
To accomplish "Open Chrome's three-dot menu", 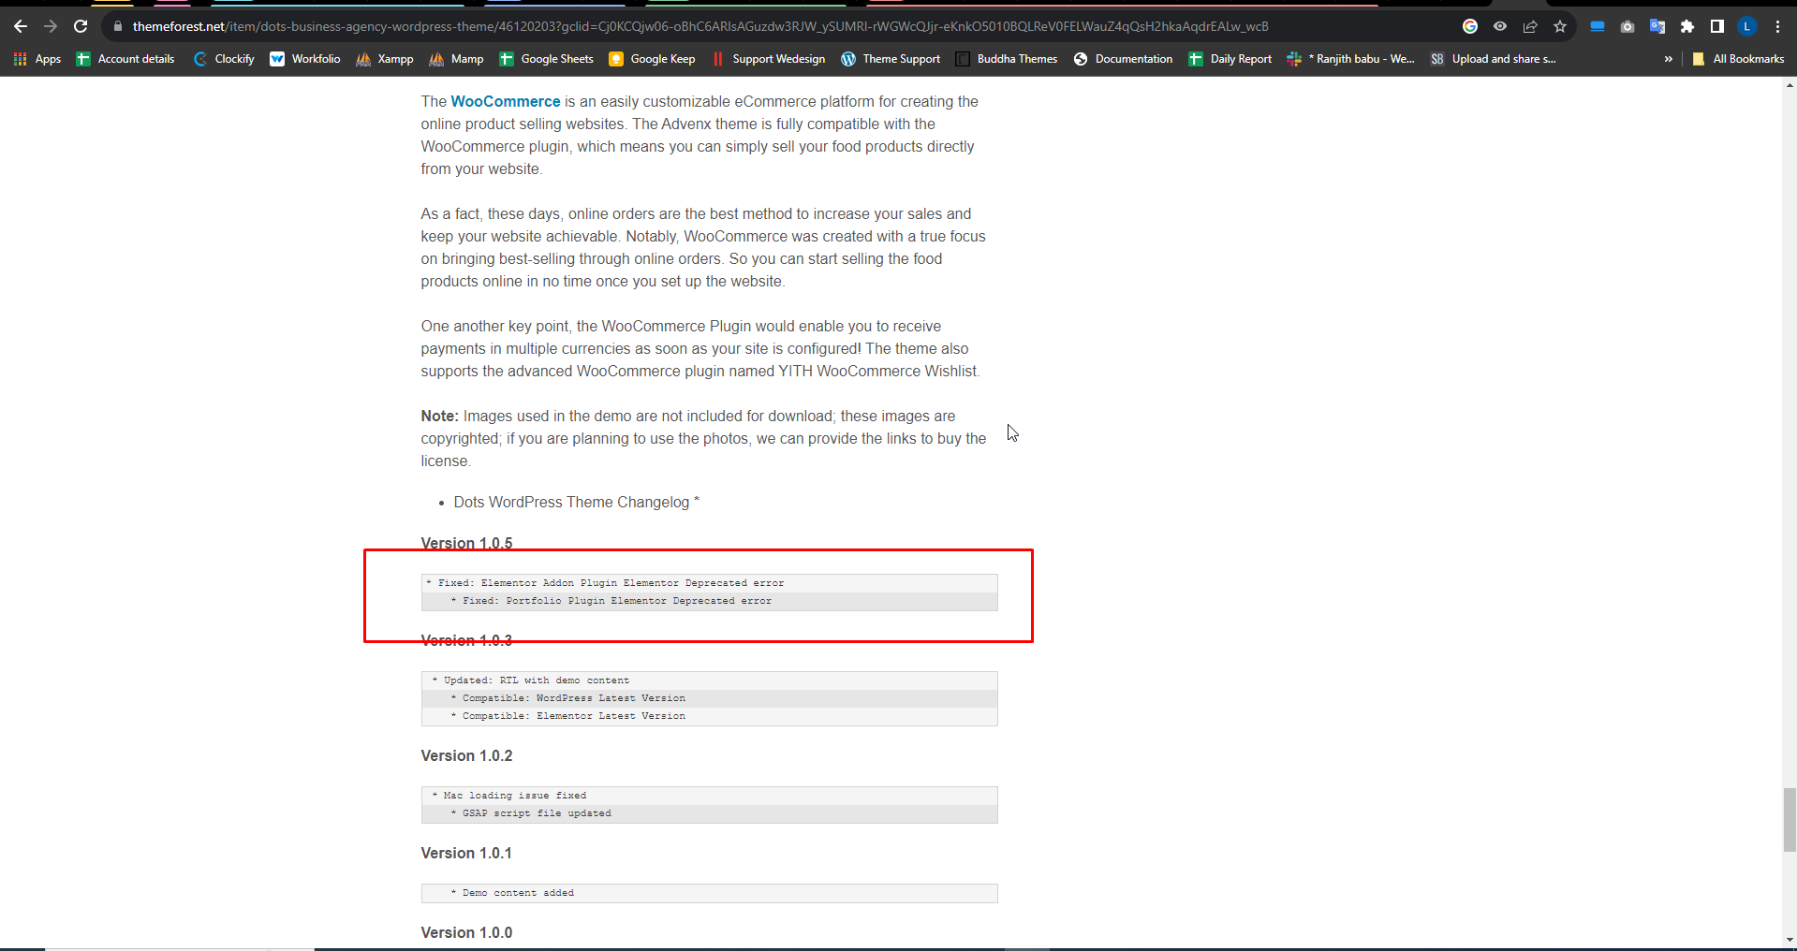I will point(1777,26).
